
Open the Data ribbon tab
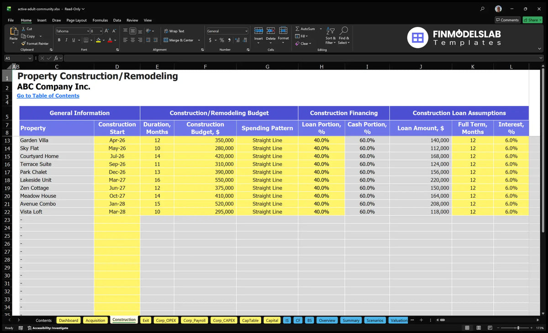117,20
